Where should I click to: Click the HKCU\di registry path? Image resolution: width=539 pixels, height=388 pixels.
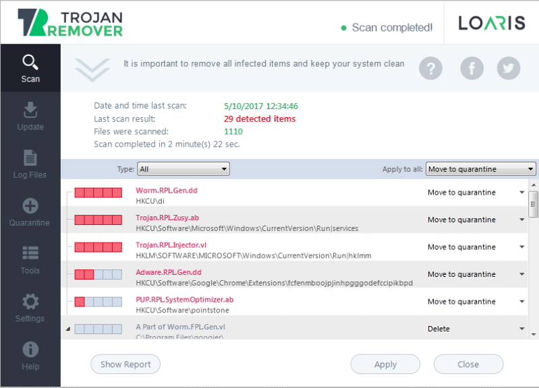coord(150,201)
